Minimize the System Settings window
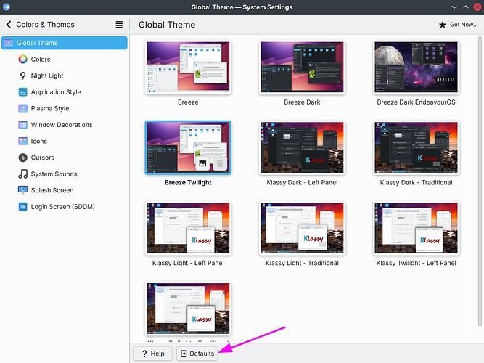This screenshot has height=363, width=484. pos(454,7)
